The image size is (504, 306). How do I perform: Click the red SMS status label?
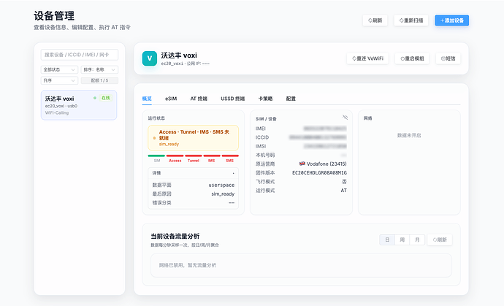(229, 161)
